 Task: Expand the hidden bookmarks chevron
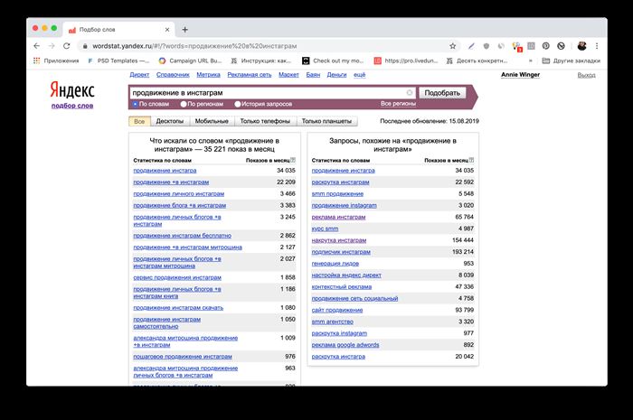[x=531, y=61]
